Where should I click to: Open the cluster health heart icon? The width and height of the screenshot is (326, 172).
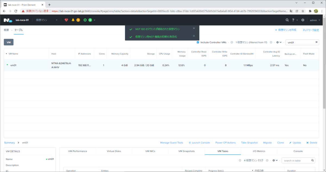point(66,20)
